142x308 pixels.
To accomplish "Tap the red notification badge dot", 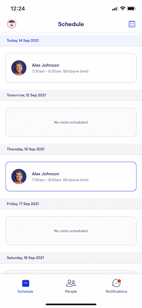I will coord(119,281).
